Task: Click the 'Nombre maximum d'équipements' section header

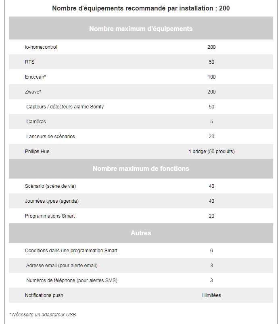Action: coord(141,29)
